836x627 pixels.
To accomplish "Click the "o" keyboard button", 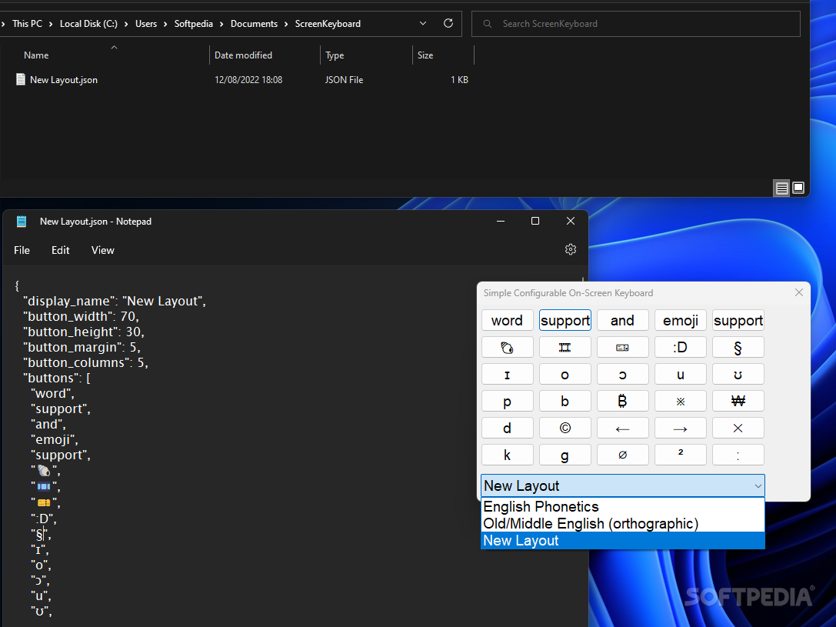I will tap(565, 375).
